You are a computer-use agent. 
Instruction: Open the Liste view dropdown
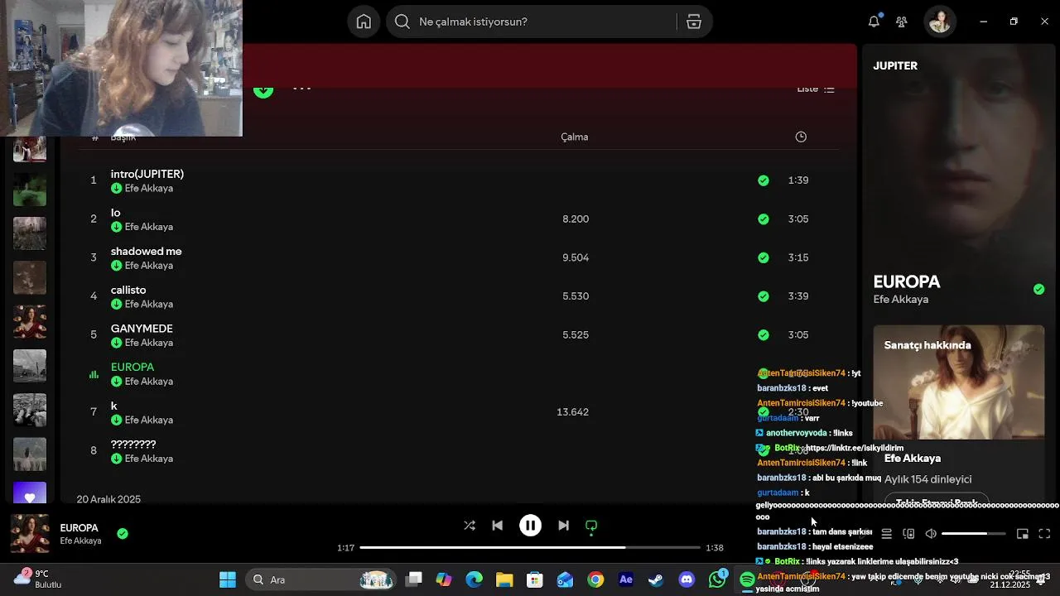(x=816, y=89)
